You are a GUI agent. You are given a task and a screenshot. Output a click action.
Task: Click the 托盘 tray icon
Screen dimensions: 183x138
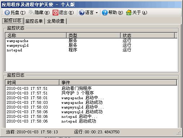click(x=7, y=13)
